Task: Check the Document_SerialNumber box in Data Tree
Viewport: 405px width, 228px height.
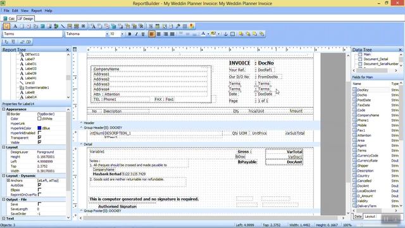Action: pos(360,64)
